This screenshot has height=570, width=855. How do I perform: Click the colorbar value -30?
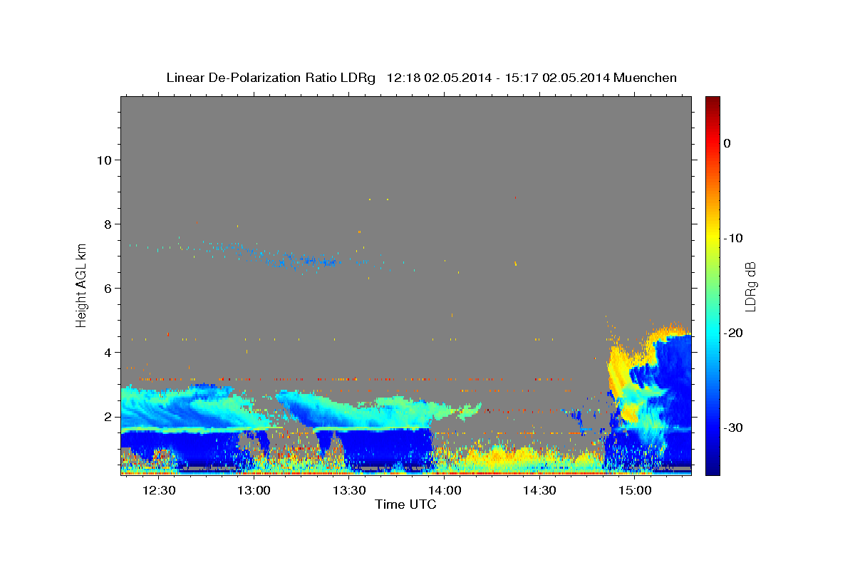tap(734, 427)
